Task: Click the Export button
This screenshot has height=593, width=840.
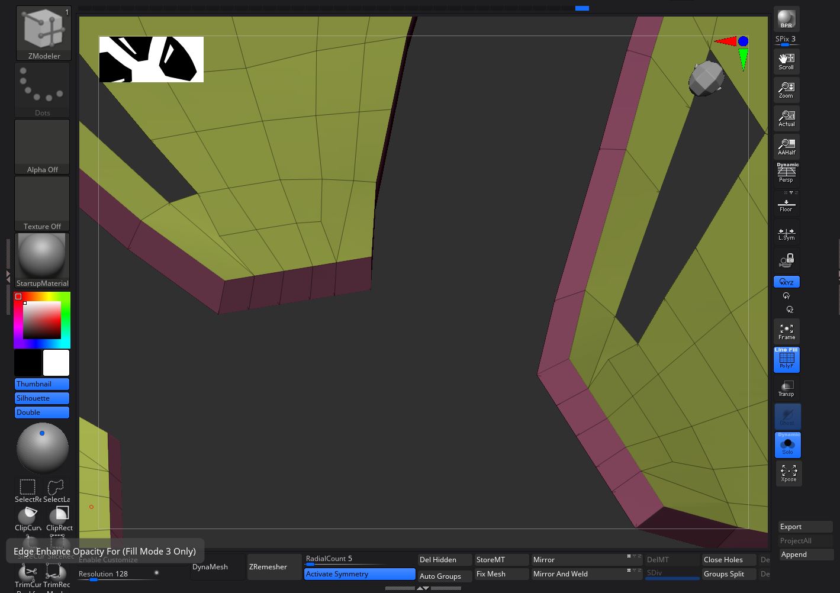Action: coord(805,527)
